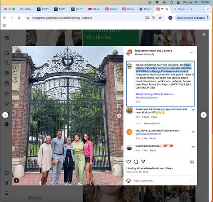
Task: Go to previous post with left arrow
Action: pyautogui.click(x=5, y=115)
